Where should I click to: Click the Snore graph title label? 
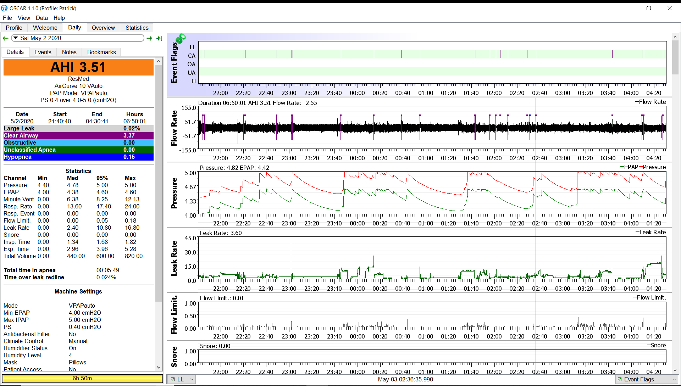[174, 357]
